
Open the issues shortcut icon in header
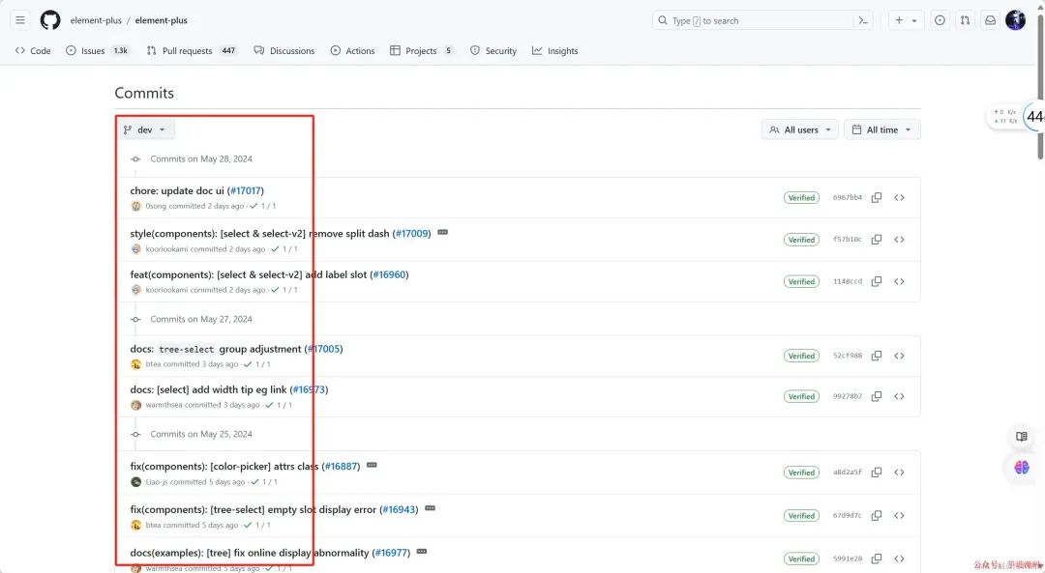click(940, 20)
